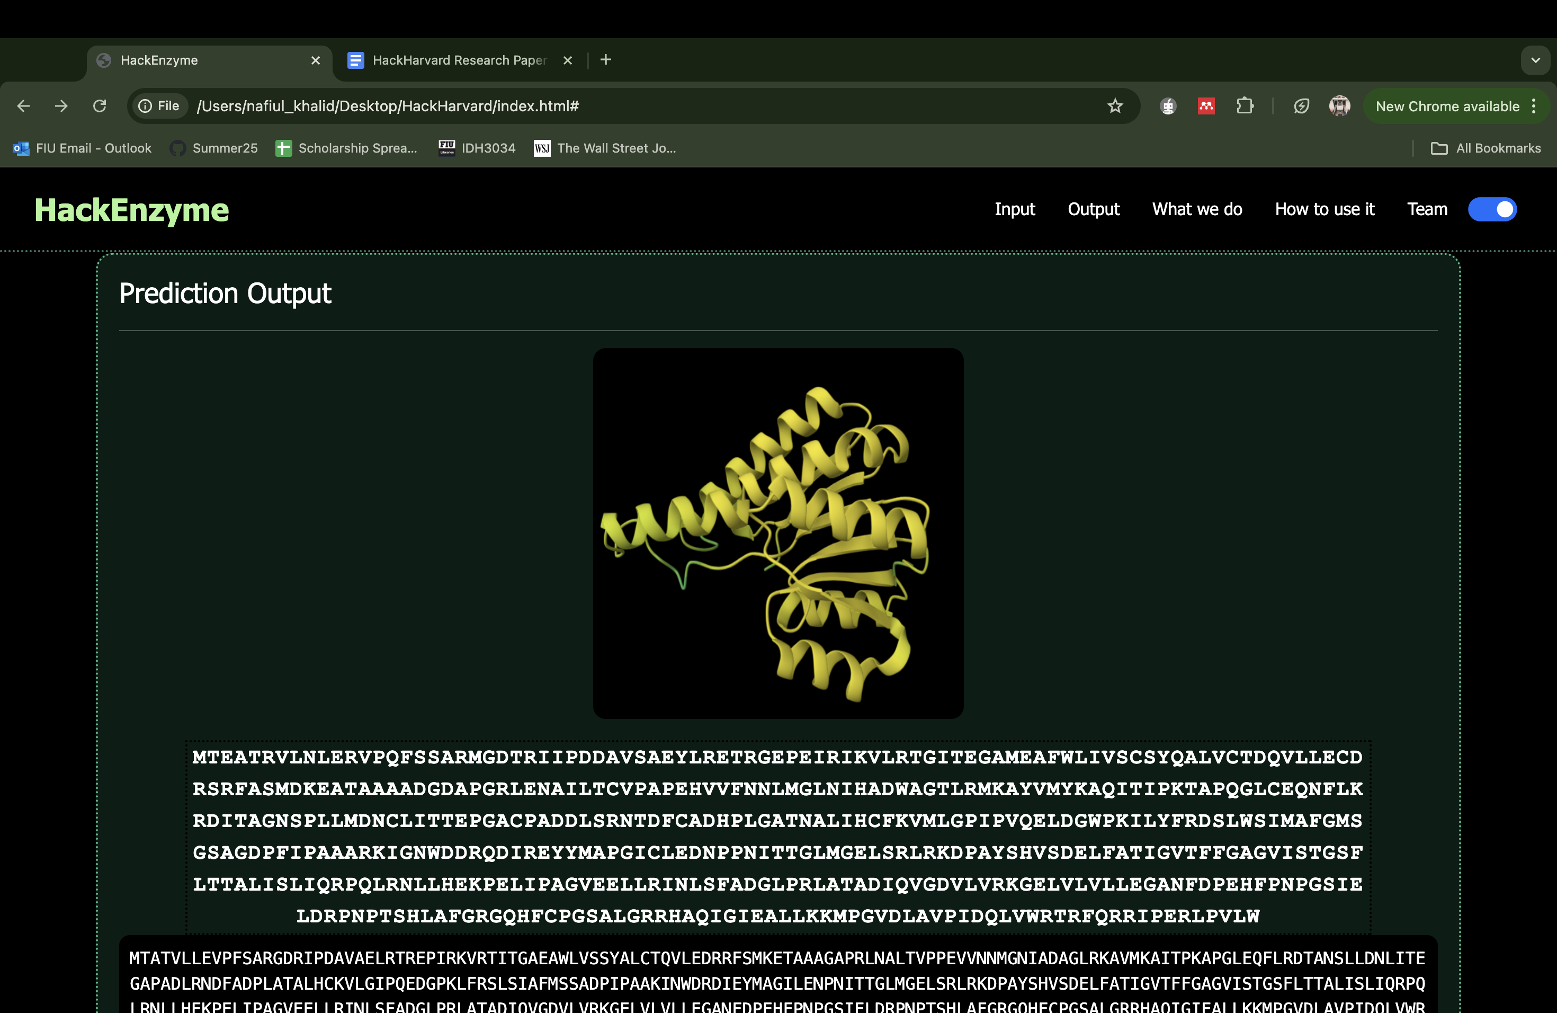Click the 3D protein structure viewer
The image size is (1557, 1013).
tap(778, 534)
